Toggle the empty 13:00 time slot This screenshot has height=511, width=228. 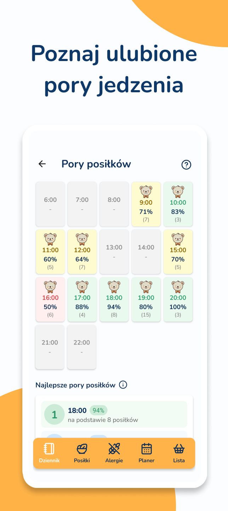pos(114,252)
